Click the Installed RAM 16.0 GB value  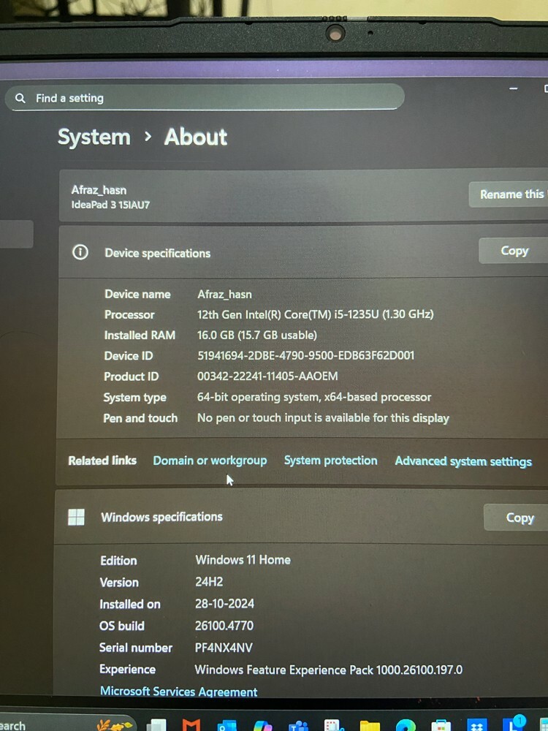[256, 336]
